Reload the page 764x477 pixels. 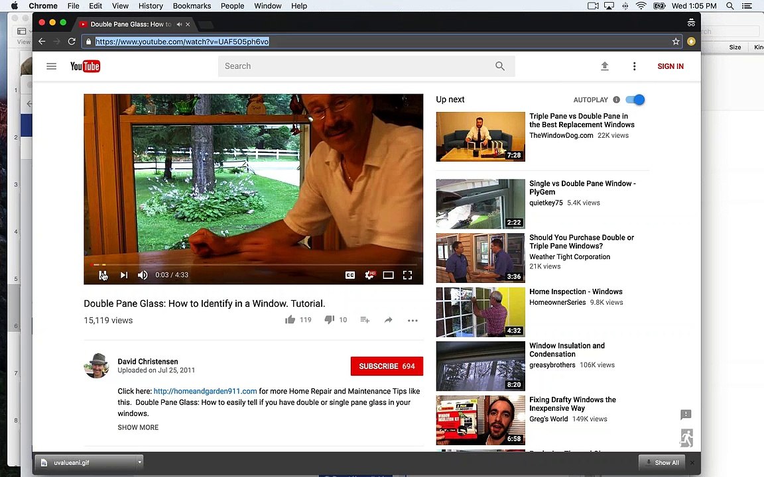pyautogui.click(x=72, y=41)
